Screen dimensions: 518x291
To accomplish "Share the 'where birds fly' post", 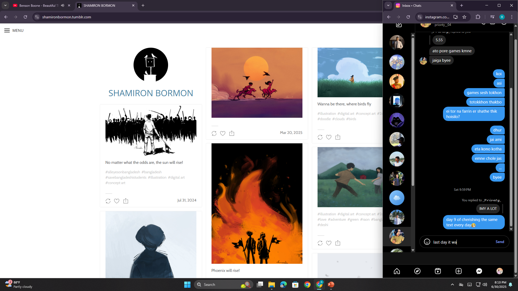I will [338, 137].
